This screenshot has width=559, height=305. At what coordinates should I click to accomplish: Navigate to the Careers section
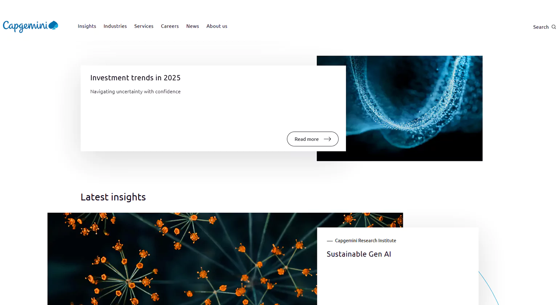click(170, 26)
